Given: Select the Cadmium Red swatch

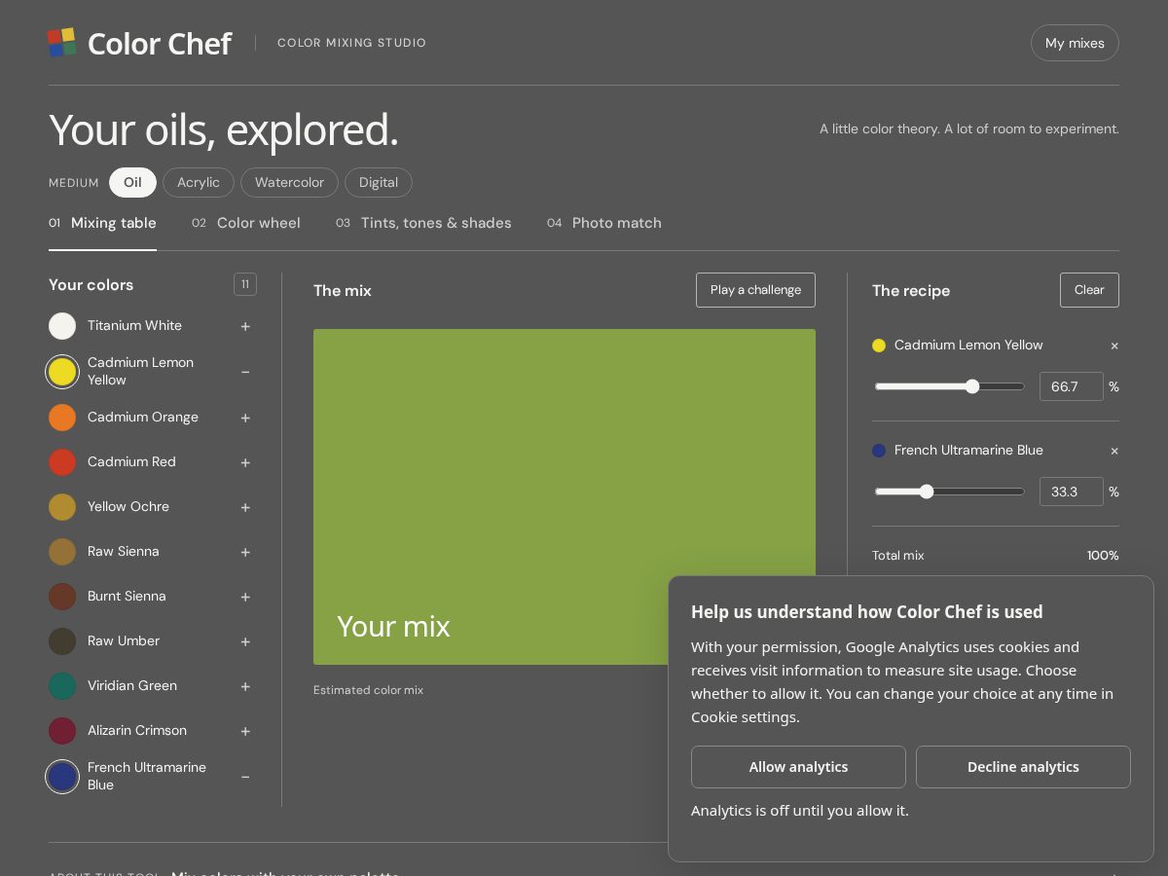Looking at the screenshot, I should tap(62, 462).
